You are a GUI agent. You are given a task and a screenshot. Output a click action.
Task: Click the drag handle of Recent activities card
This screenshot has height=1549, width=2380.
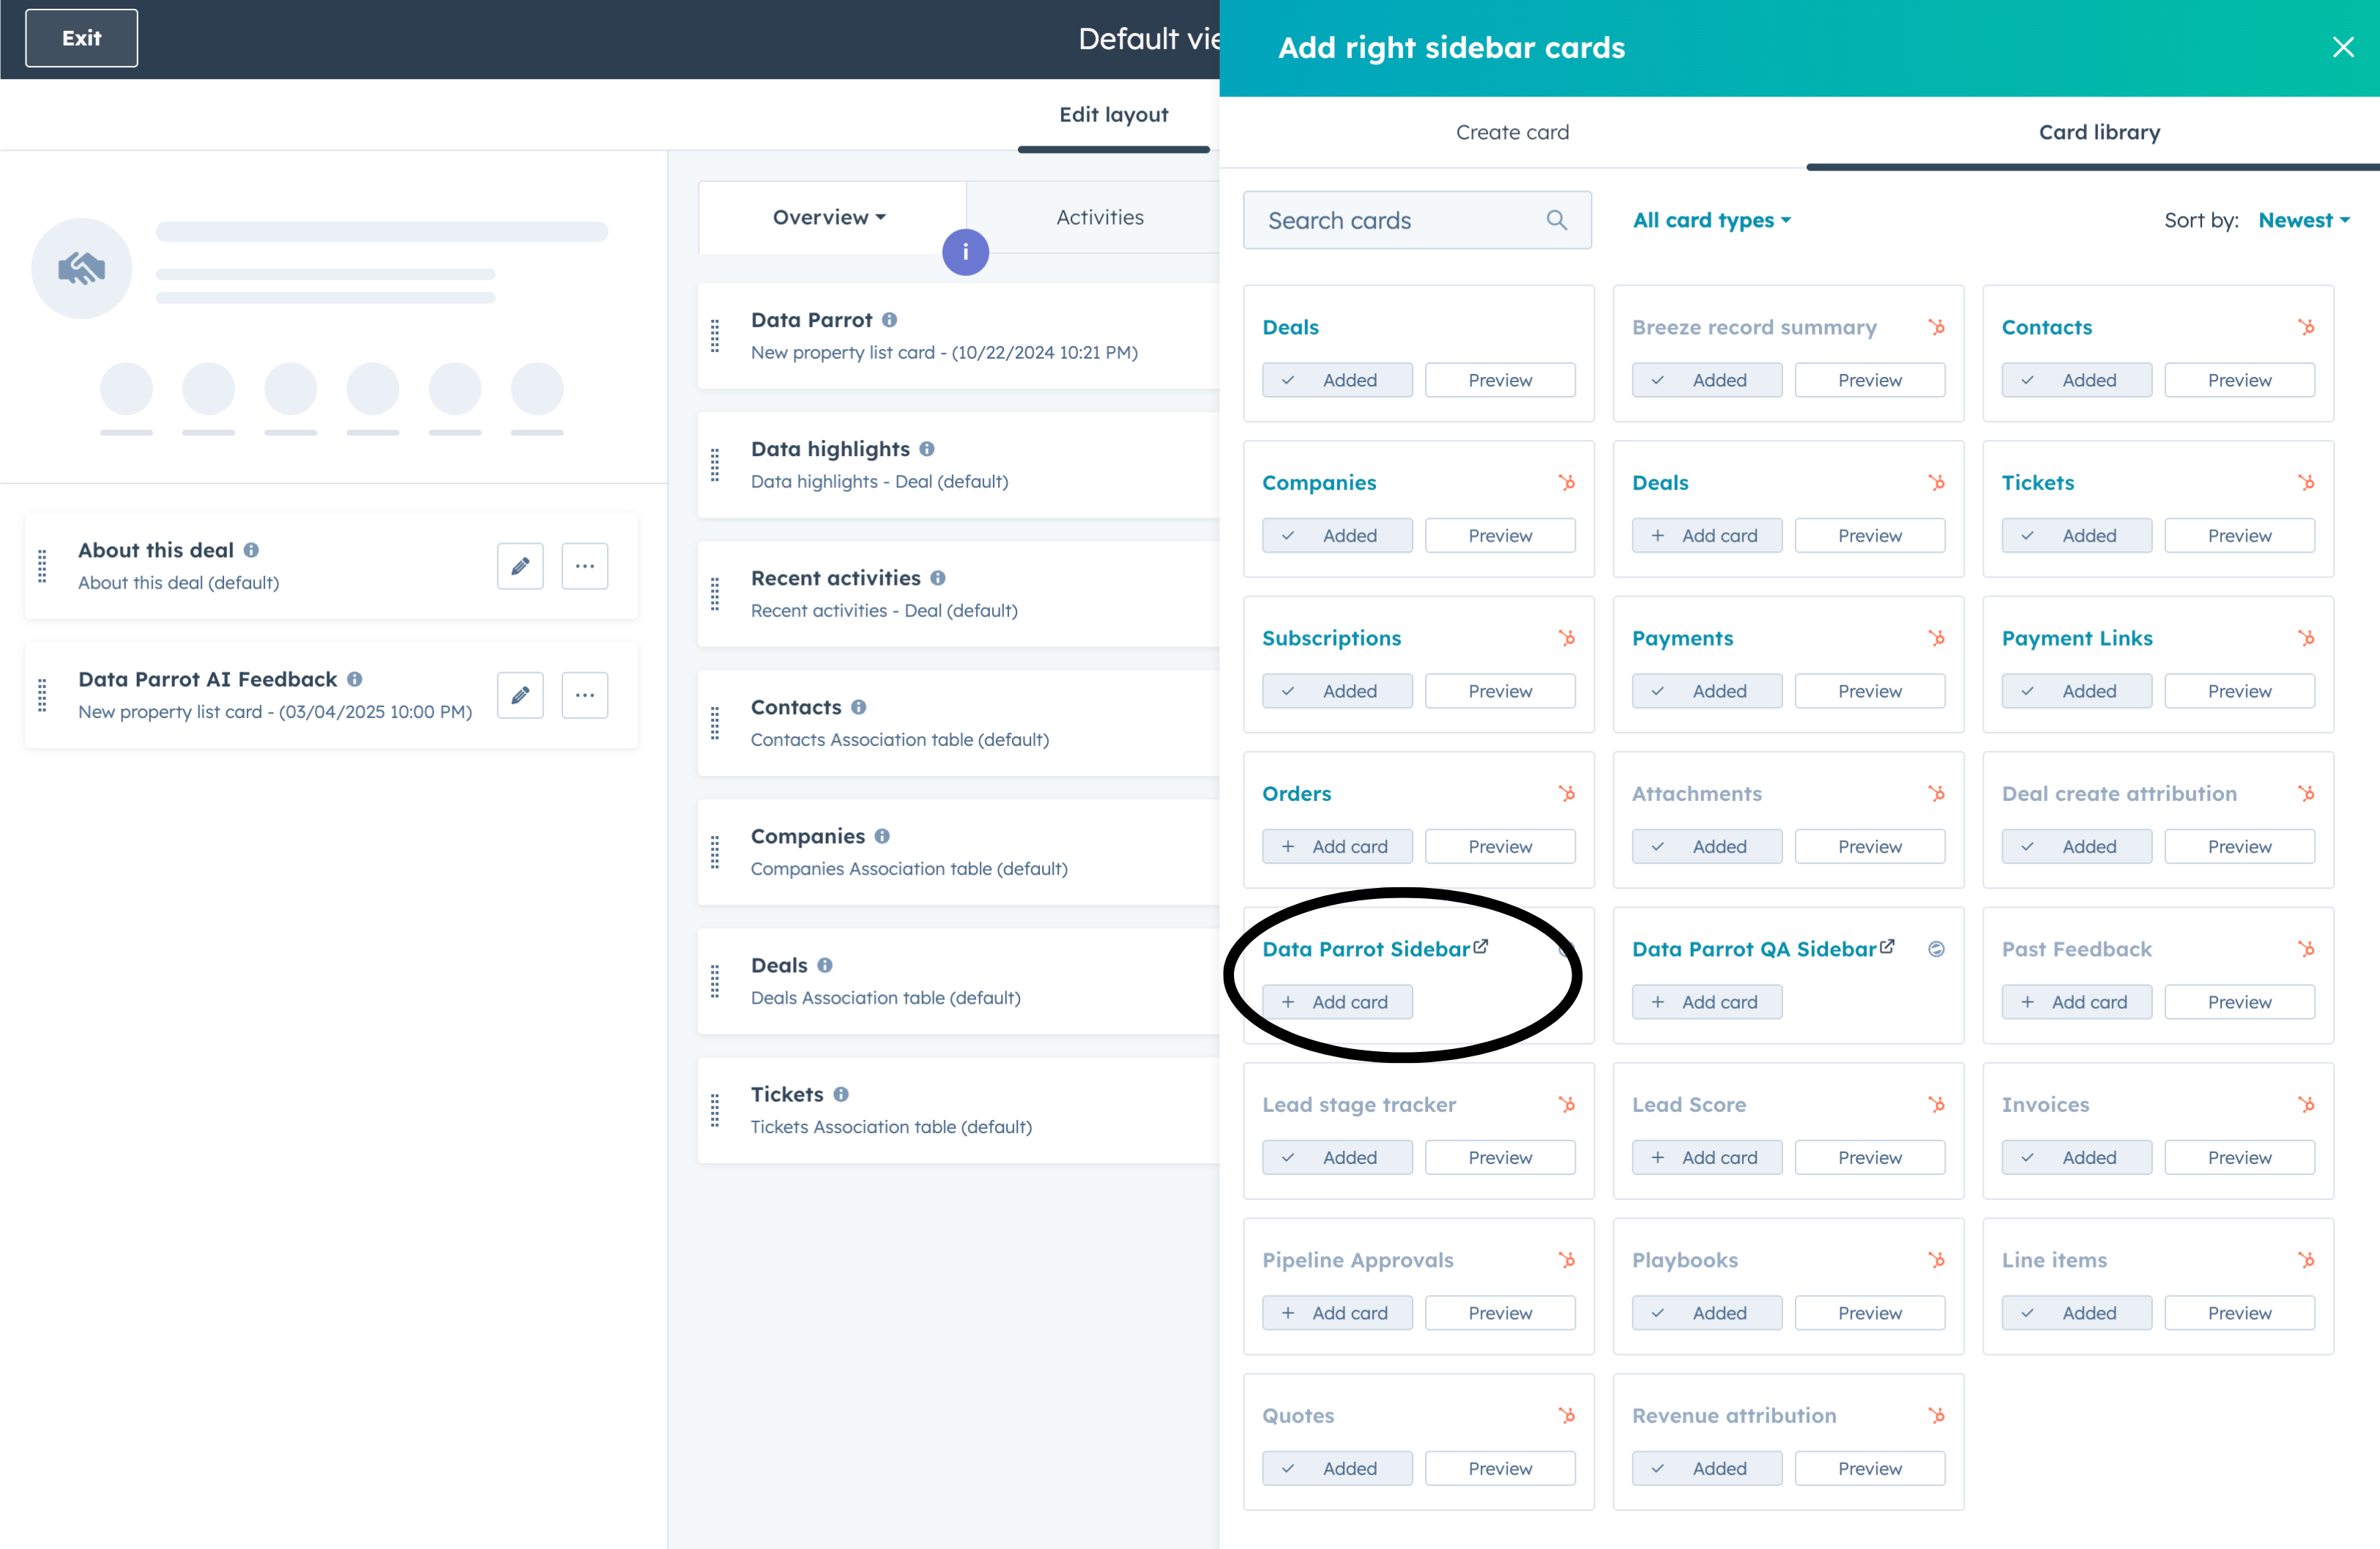click(x=715, y=594)
